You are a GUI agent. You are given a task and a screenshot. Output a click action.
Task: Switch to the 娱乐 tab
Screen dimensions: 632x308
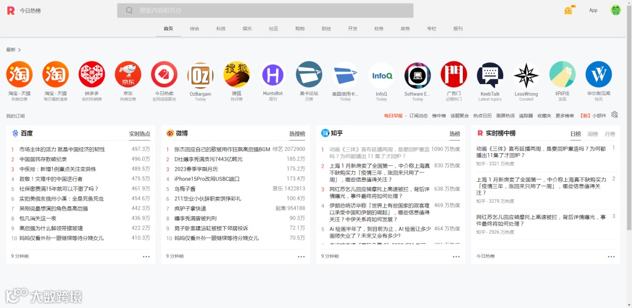pyautogui.click(x=247, y=29)
